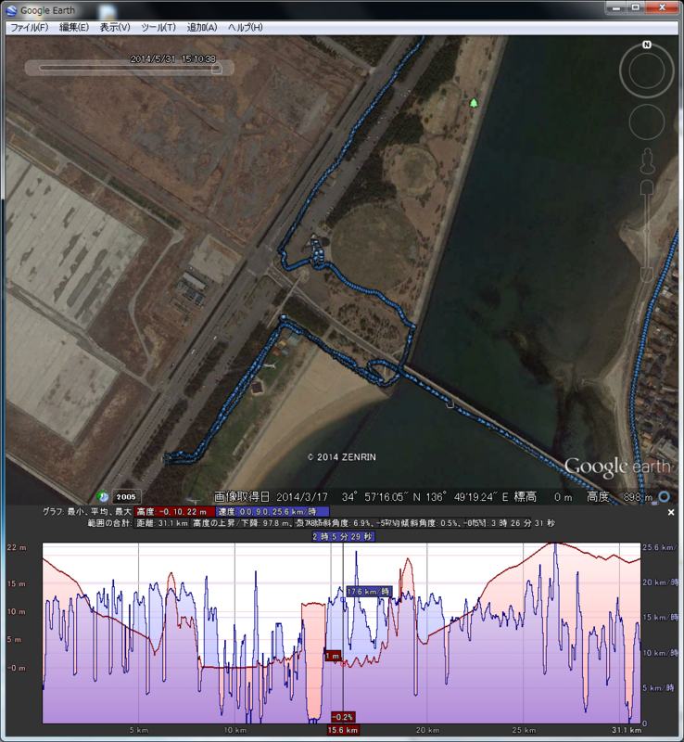684x742 pixels.
Task: Click the 25 km axis label
Action: tap(524, 730)
